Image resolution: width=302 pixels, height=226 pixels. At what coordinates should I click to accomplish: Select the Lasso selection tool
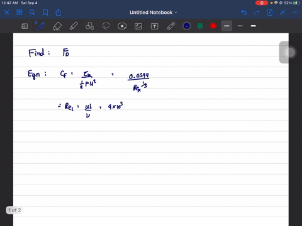pyautogui.click(x=106, y=26)
